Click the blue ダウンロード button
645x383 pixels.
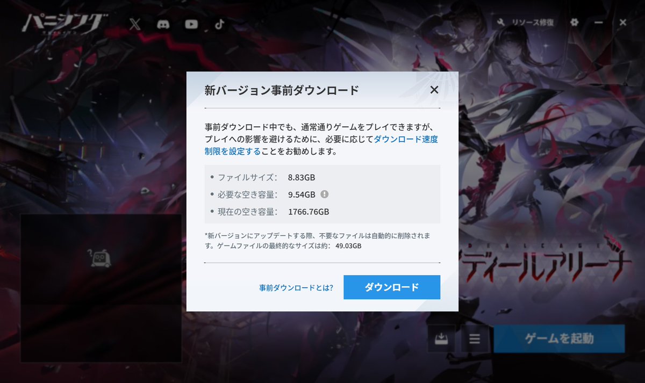[x=392, y=287]
